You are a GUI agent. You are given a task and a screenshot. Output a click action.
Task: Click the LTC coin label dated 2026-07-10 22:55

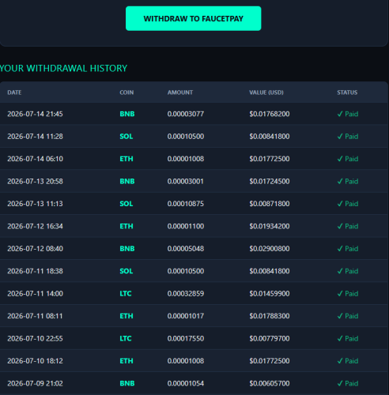point(126,338)
